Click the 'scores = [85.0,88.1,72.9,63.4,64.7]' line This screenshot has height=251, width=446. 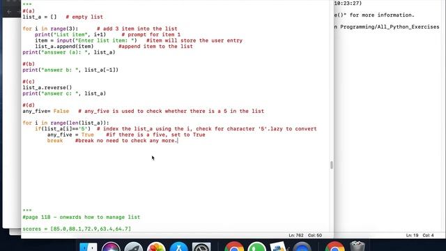[77, 229]
